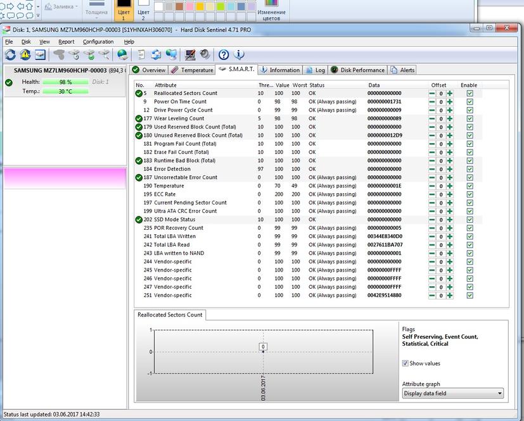This screenshot has height=421, width=524.
Task: Switch to the Overview tab
Action: [x=149, y=70]
